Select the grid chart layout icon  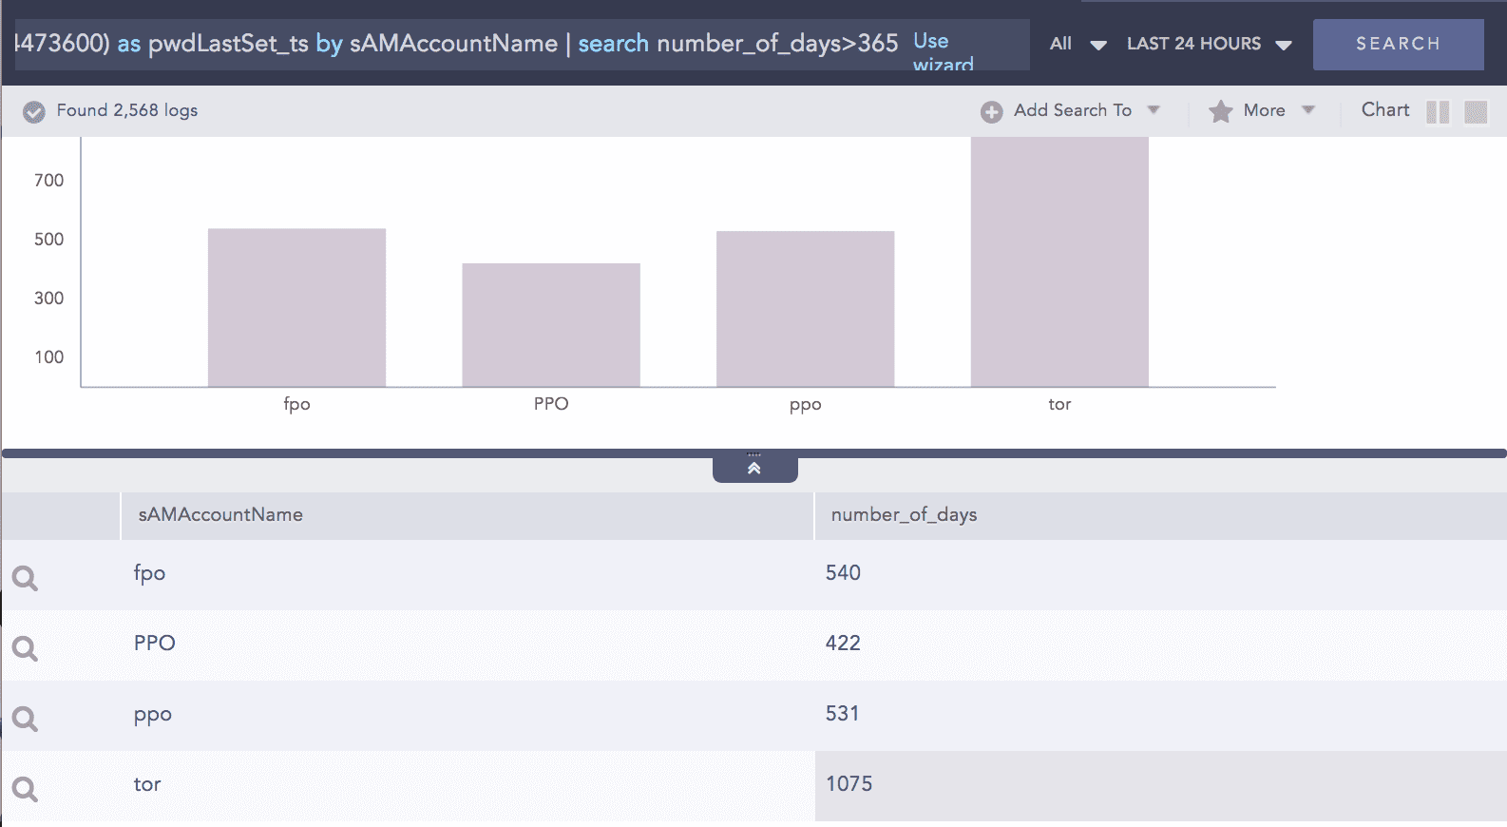(x=1476, y=112)
